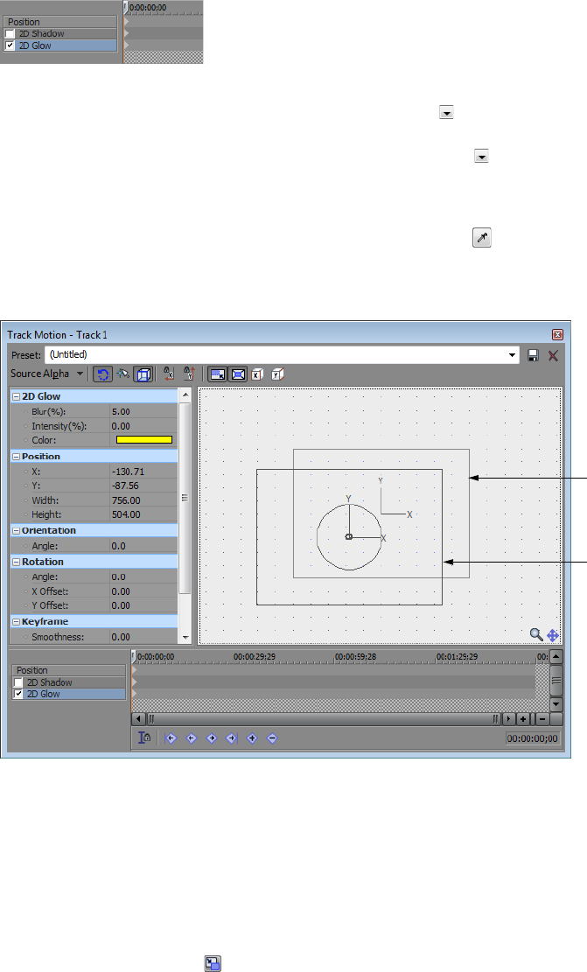Click Edit in Object Space icon
This screenshot has width=587, height=972.
[143, 374]
